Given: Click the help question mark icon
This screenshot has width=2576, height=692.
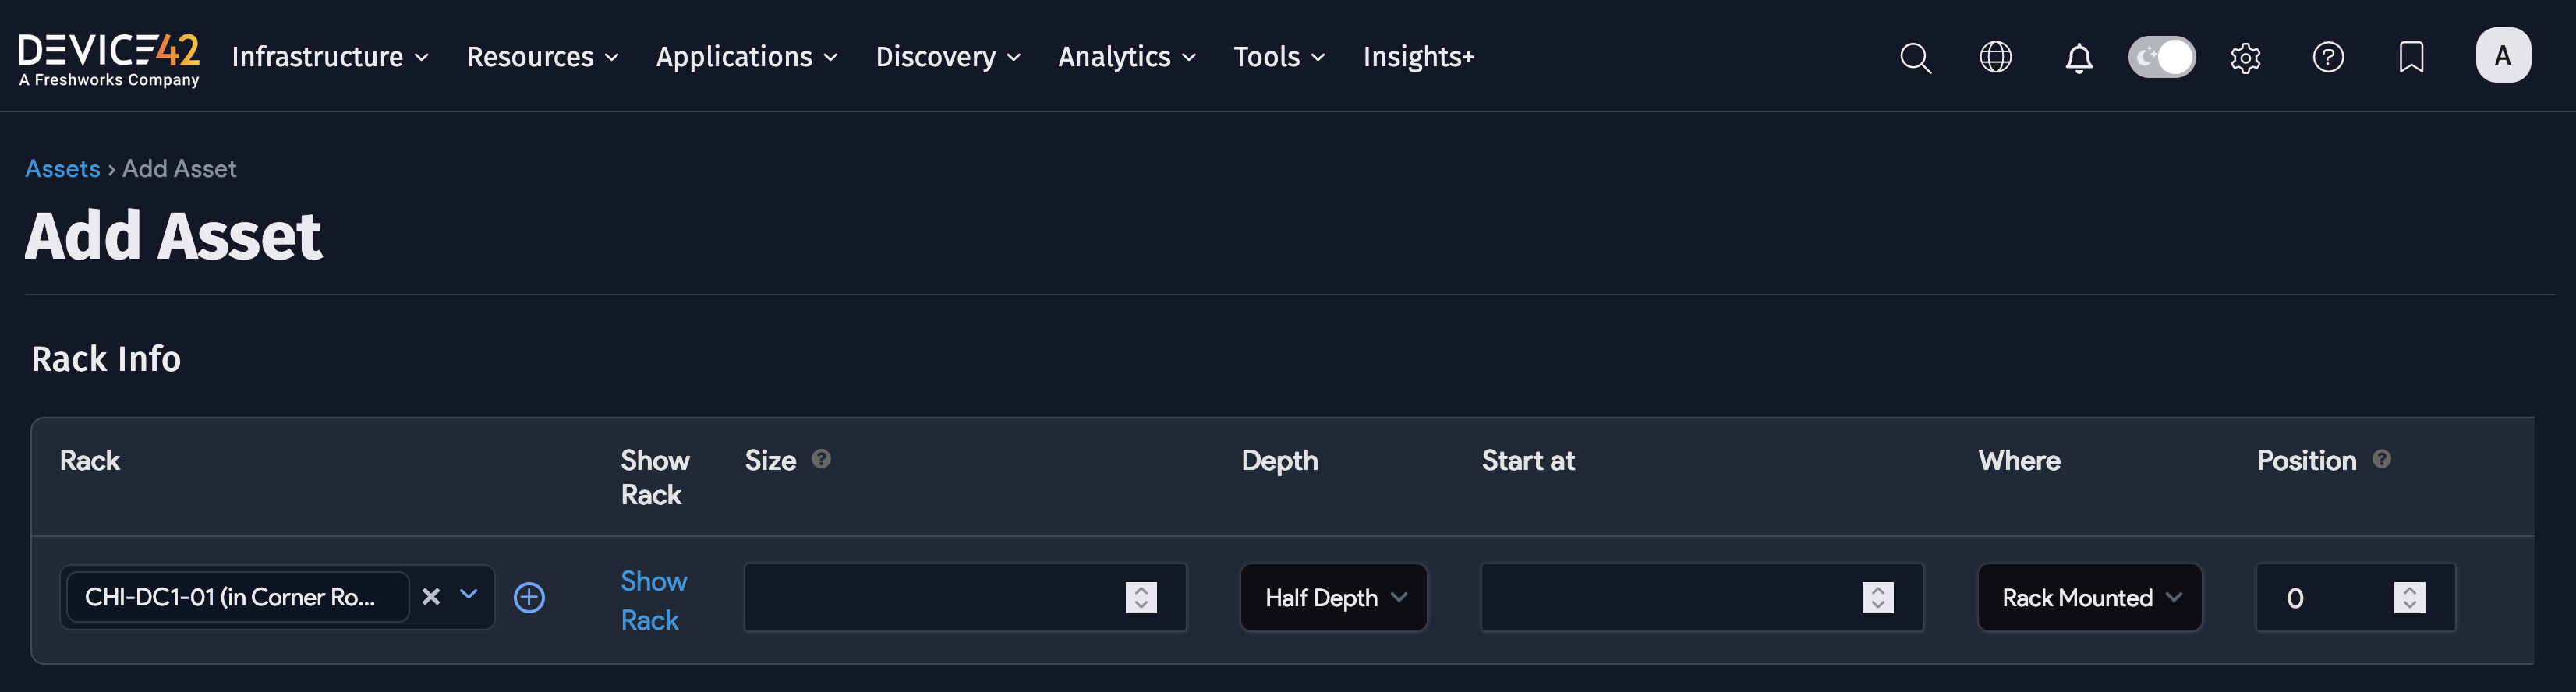Looking at the screenshot, I should [2328, 57].
